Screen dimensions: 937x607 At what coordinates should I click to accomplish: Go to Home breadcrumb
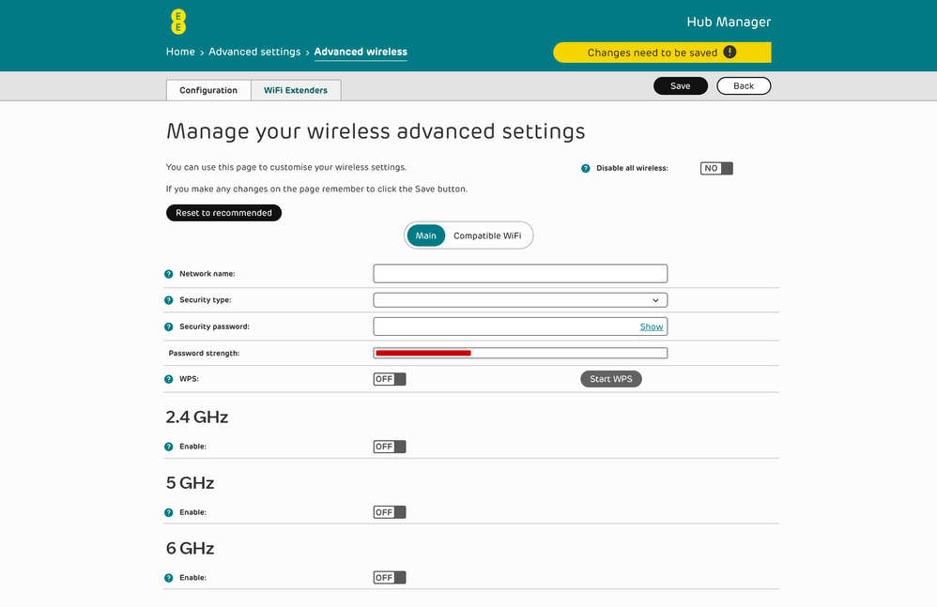click(x=180, y=52)
